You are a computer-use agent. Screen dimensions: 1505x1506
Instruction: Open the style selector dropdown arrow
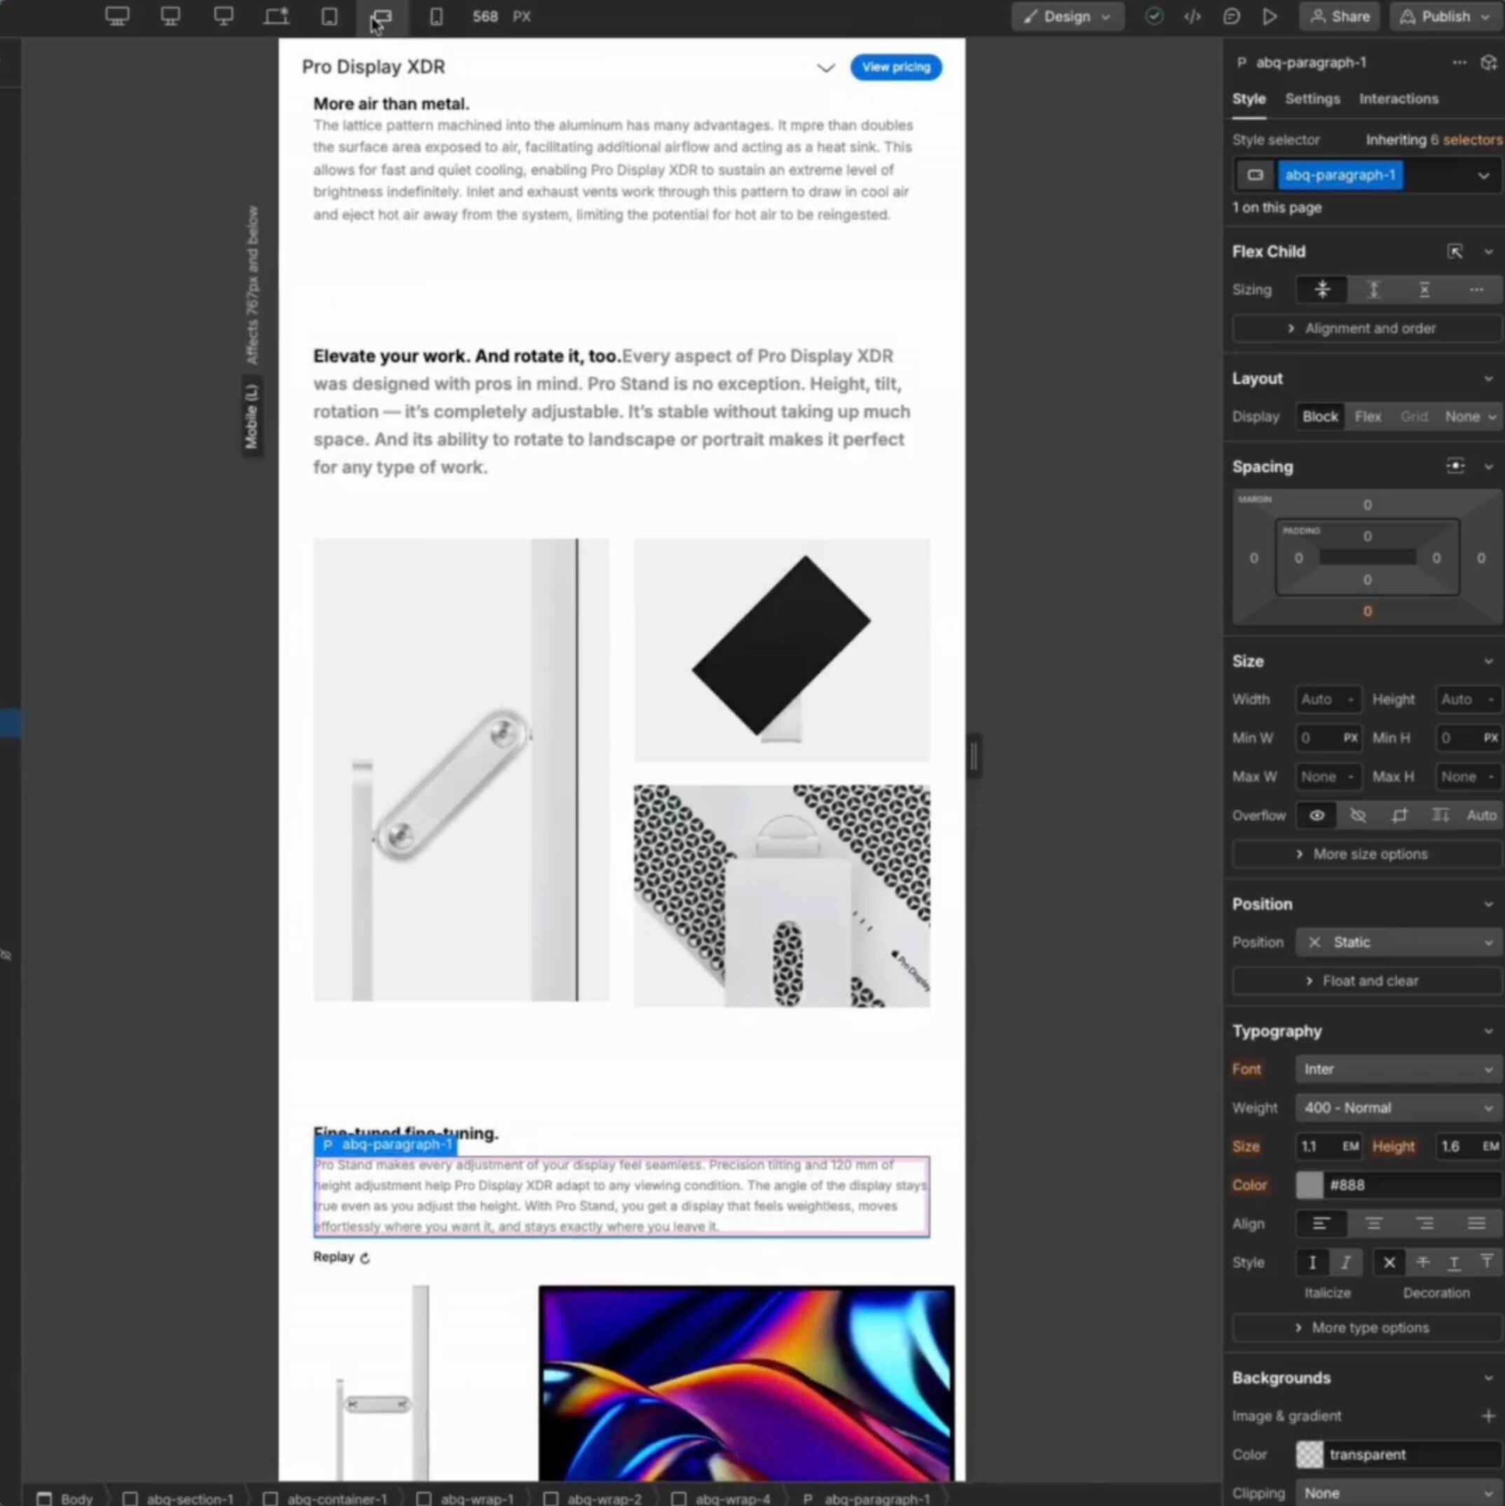point(1483,175)
